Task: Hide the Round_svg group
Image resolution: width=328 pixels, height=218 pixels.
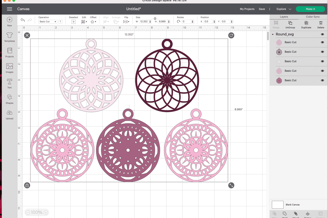Action: point(323,34)
